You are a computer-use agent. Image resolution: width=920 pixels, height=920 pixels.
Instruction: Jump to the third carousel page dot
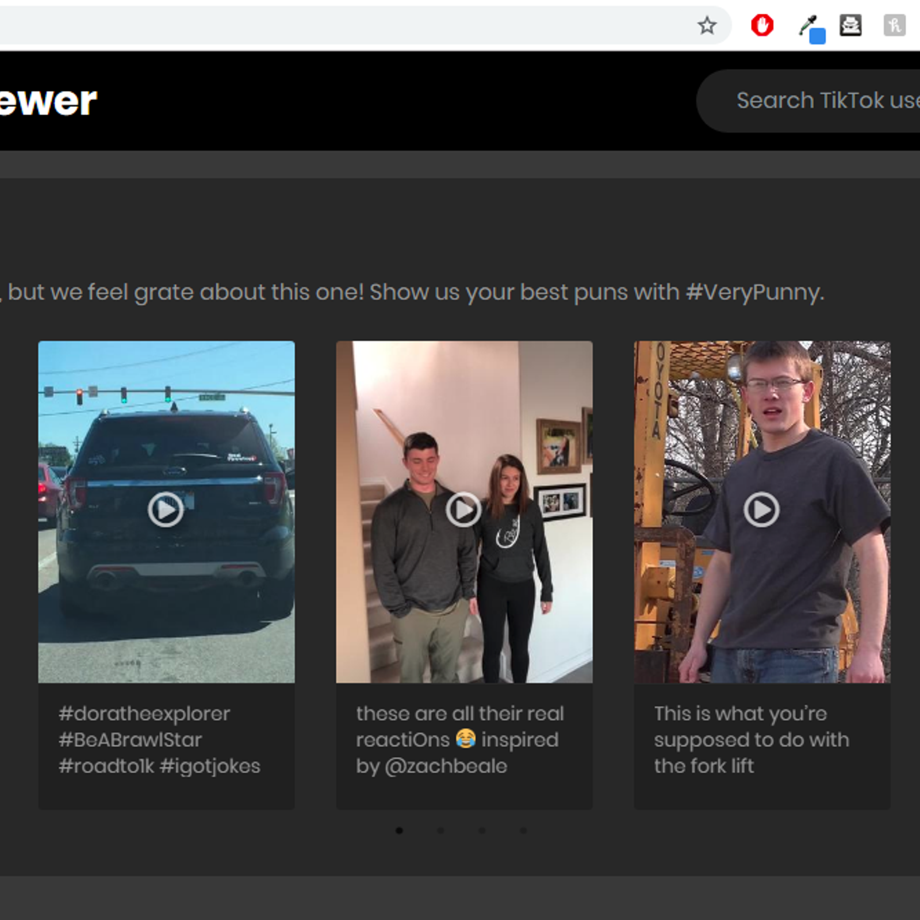(482, 830)
